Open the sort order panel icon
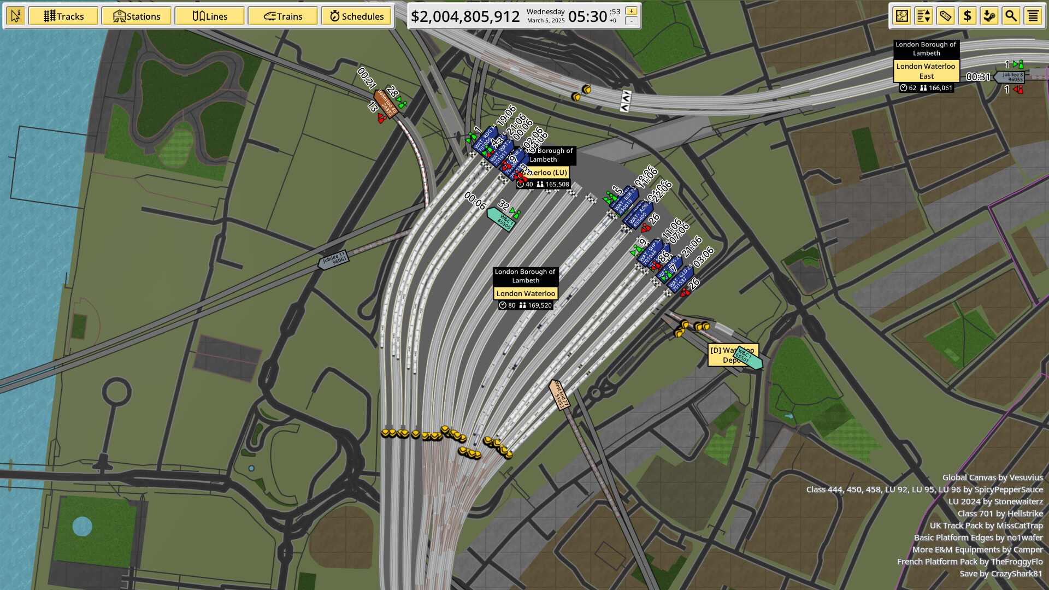Screen dimensions: 1049x590 923,16
